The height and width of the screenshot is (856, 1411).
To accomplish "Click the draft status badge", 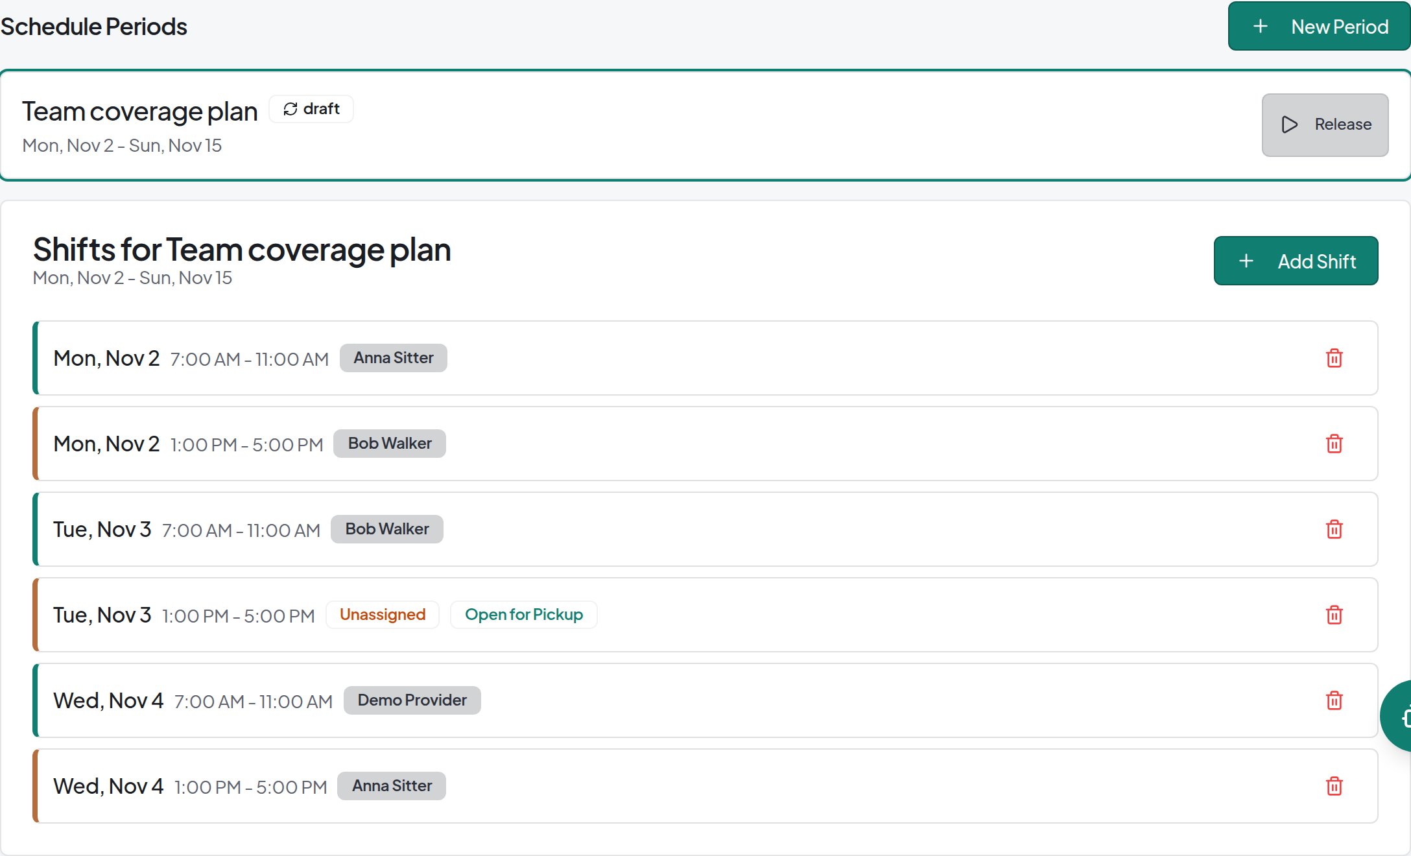I will coord(311,109).
